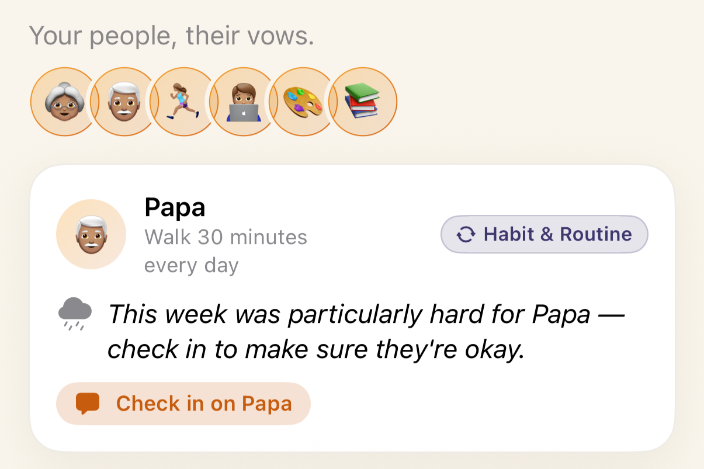Open the stacked books avatar

[x=362, y=102]
